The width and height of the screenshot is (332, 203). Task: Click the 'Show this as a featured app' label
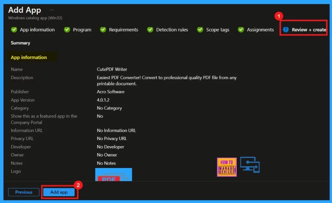[x=44, y=119]
